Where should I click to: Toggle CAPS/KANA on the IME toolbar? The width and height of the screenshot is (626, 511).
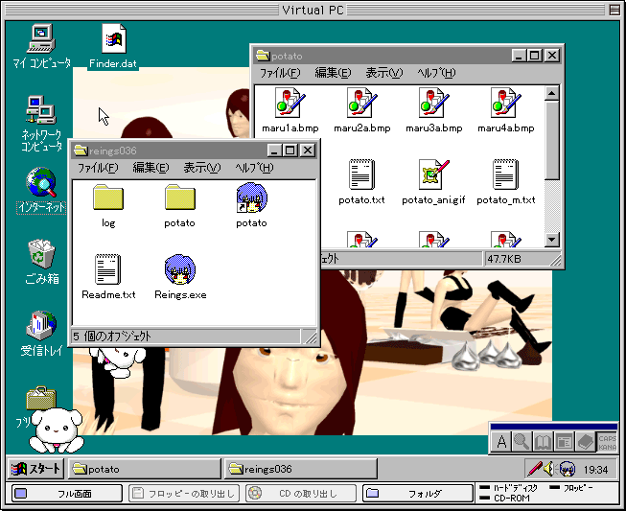coord(607,442)
